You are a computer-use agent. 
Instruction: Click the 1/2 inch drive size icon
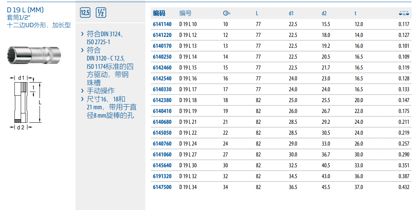(101, 13)
